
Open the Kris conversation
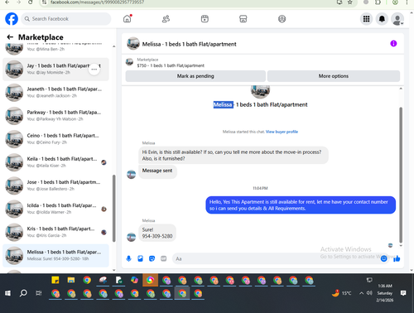click(55, 232)
